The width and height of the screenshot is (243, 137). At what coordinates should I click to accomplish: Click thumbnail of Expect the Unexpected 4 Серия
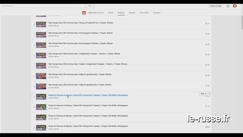[41, 128]
